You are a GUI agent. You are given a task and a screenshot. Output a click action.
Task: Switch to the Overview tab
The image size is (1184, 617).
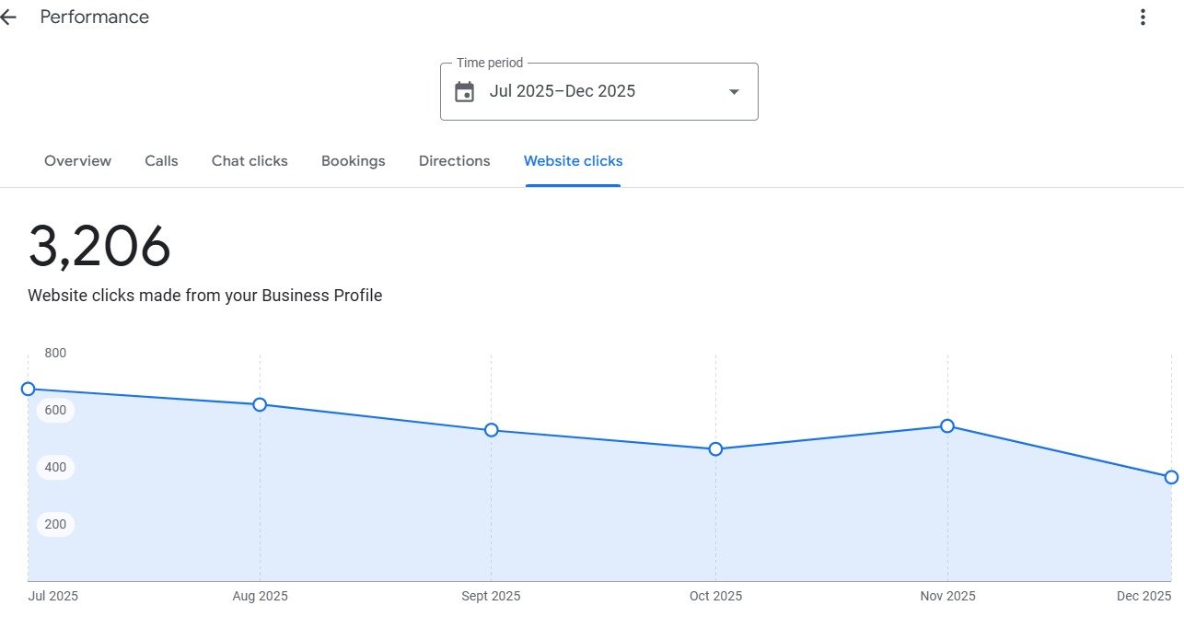tap(77, 161)
